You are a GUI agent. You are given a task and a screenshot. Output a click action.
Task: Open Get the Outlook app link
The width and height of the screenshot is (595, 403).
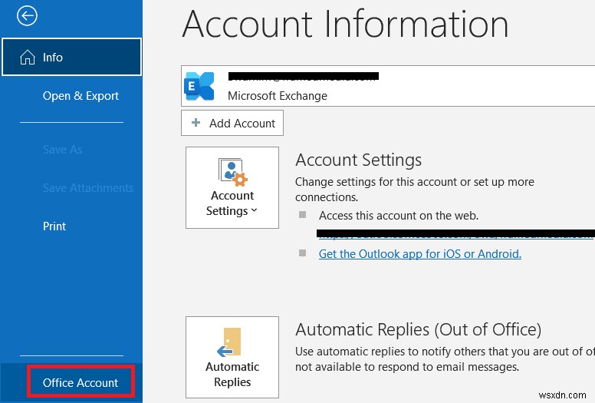click(x=419, y=253)
